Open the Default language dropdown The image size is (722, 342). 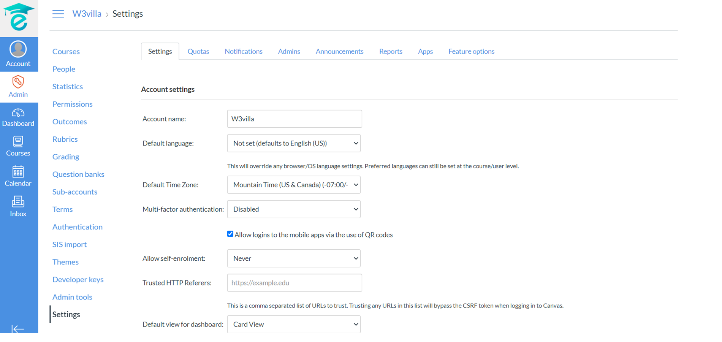[294, 143]
